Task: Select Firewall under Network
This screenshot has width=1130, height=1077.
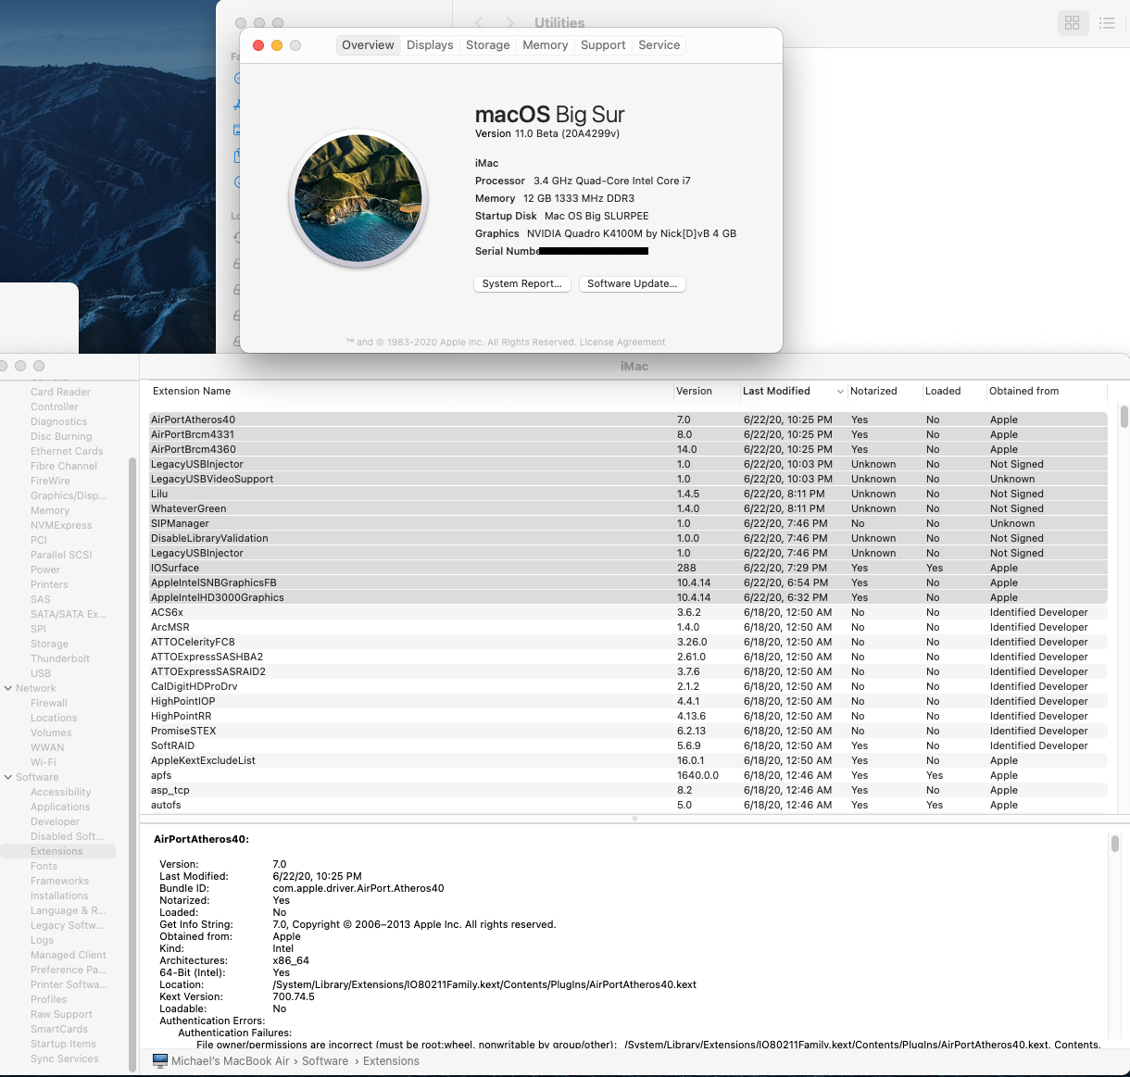Action: point(49,703)
